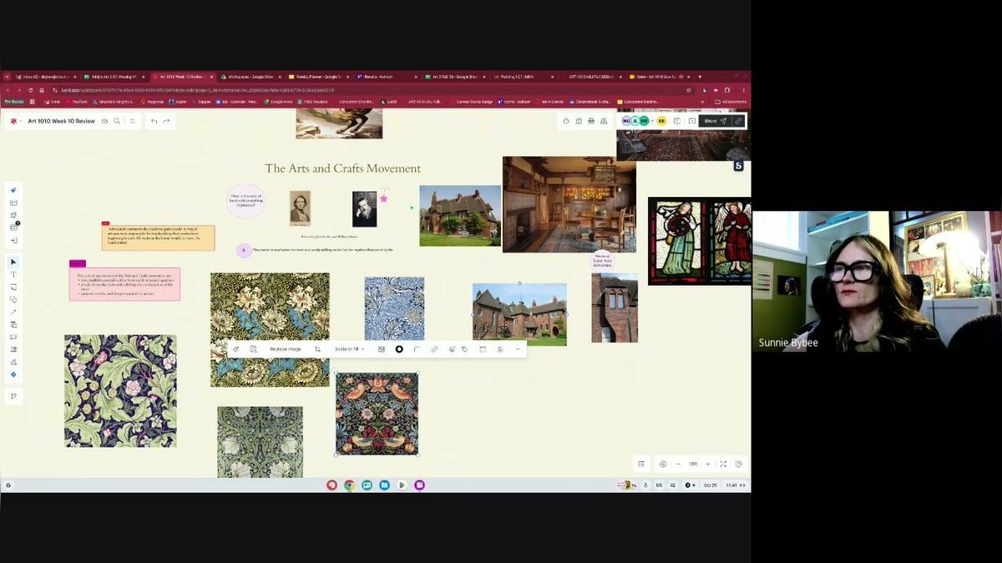
Task: Select the Line drawing tool
Action: click(x=13, y=312)
